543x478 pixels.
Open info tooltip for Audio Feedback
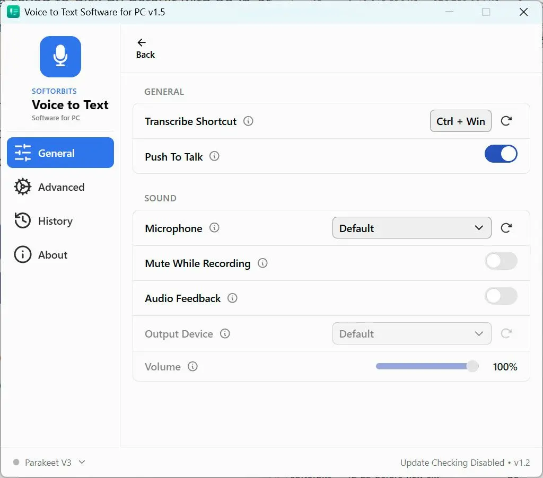point(232,298)
